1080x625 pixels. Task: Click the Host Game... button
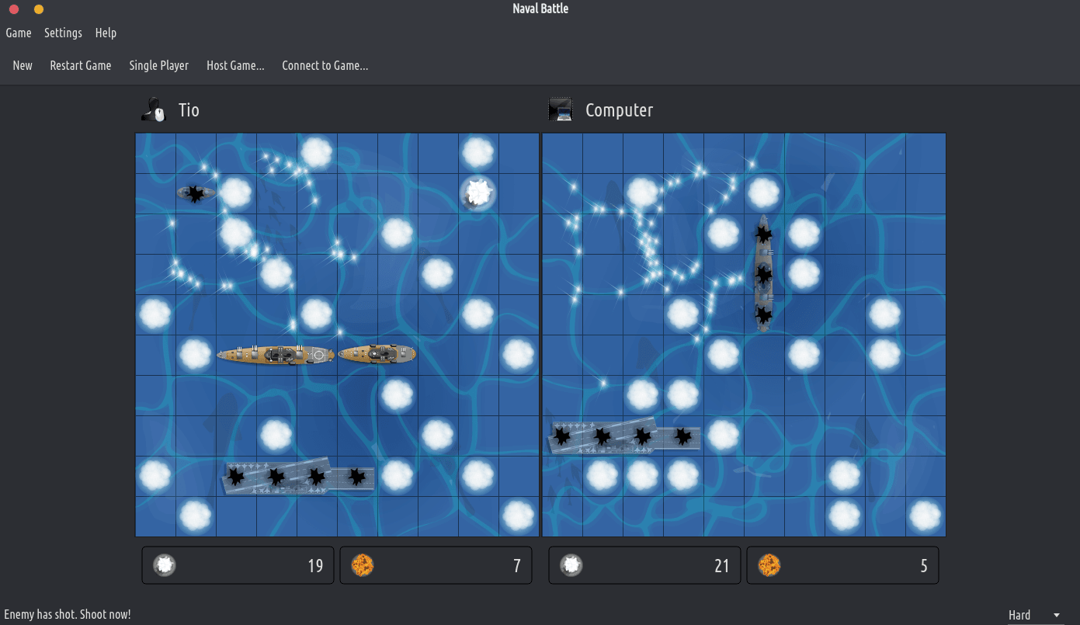[235, 65]
